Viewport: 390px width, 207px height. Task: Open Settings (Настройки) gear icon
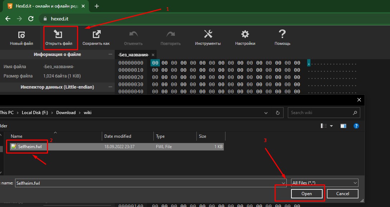[x=245, y=35]
